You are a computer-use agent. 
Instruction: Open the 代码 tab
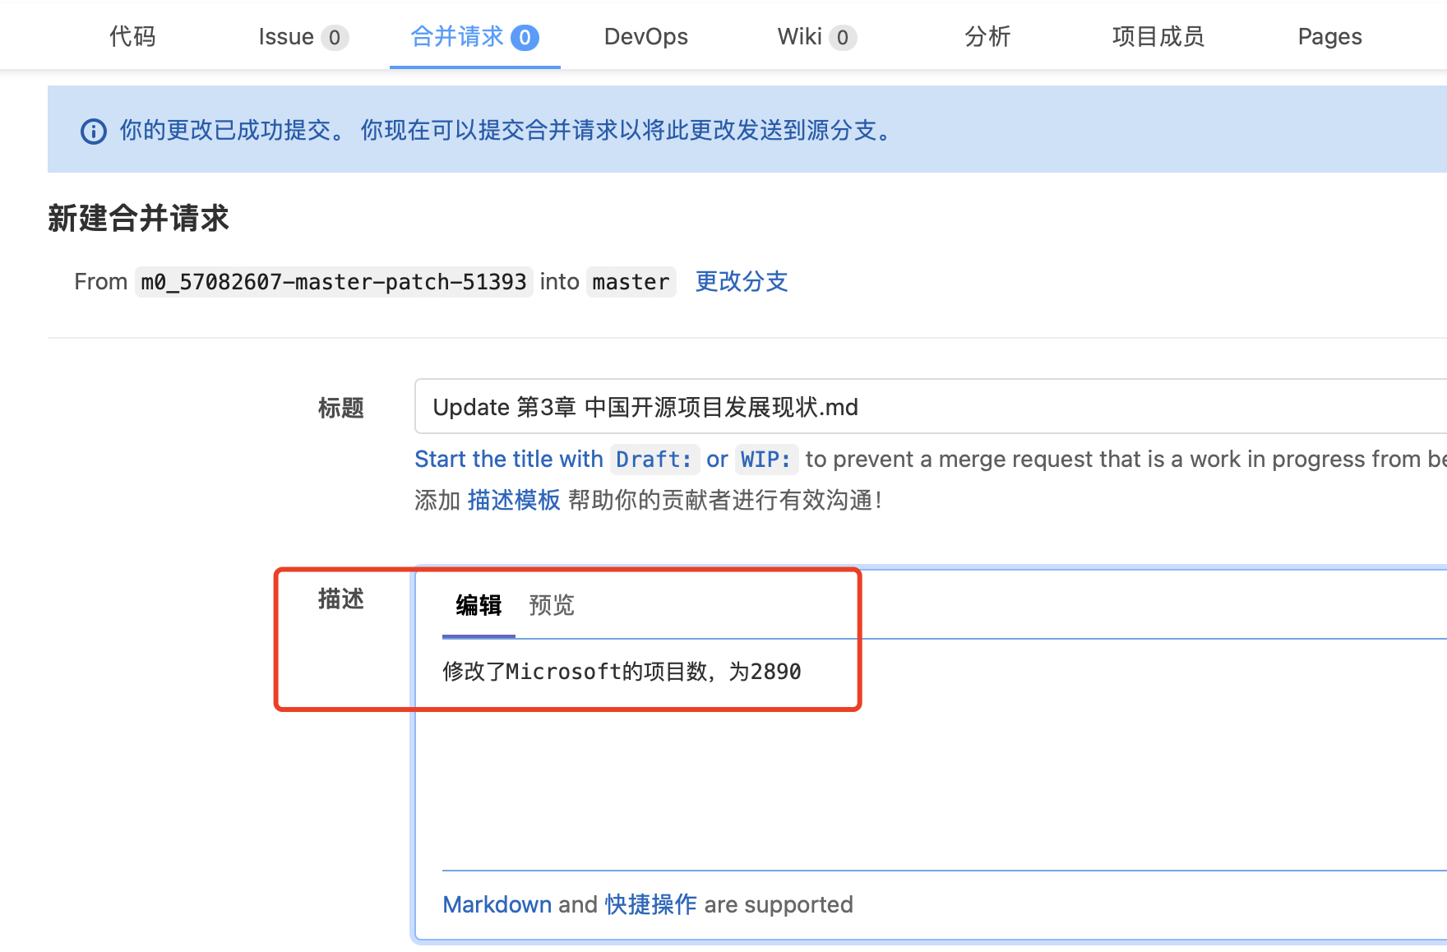132,36
